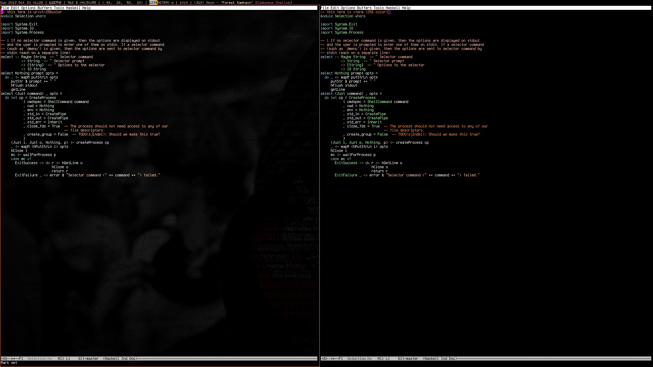Open Options menu in left Emacs

(28, 8)
